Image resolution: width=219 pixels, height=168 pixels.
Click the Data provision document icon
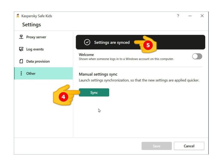pos(21,61)
